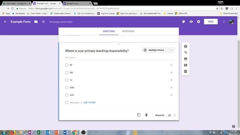The width and height of the screenshot is (240, 135).
Task: Open the Apps bookmarks shortcut
Action: pyautogui.click(x=6, y=13)
